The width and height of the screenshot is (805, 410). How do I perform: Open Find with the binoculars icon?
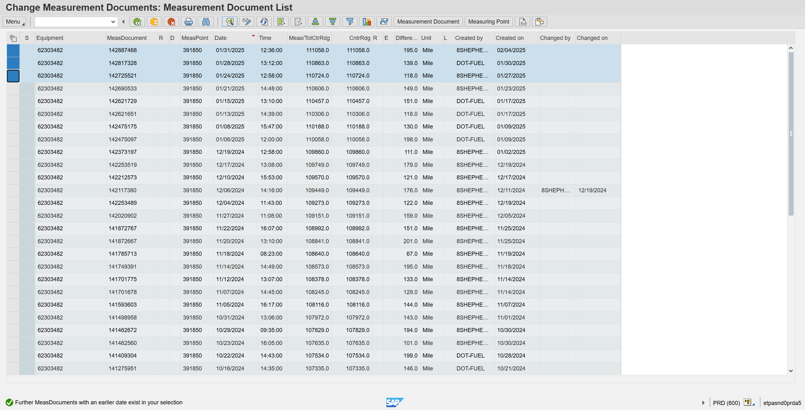(x=206, y=22)
